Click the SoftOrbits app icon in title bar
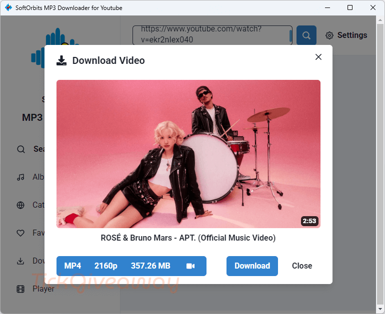 click(x=8, y=7)
